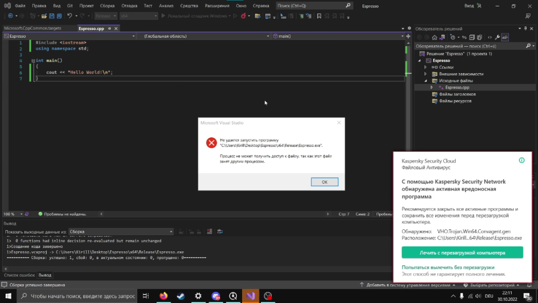Screen dimensions: 538x303
Task: Open Firefox from the Windows taskbar
Action: tap(164, 296)
